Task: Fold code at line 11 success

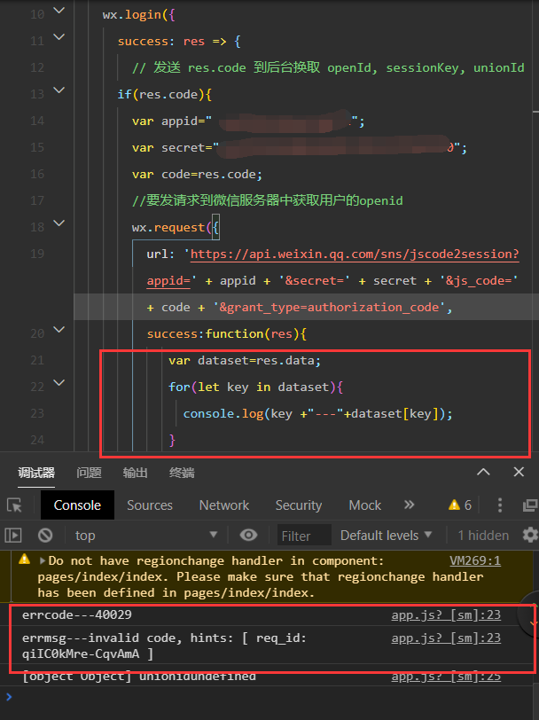Action: [59, 36]
